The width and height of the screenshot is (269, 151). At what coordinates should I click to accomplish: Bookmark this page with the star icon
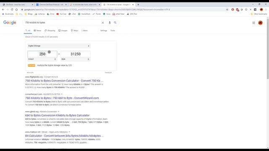pos(227,10)
